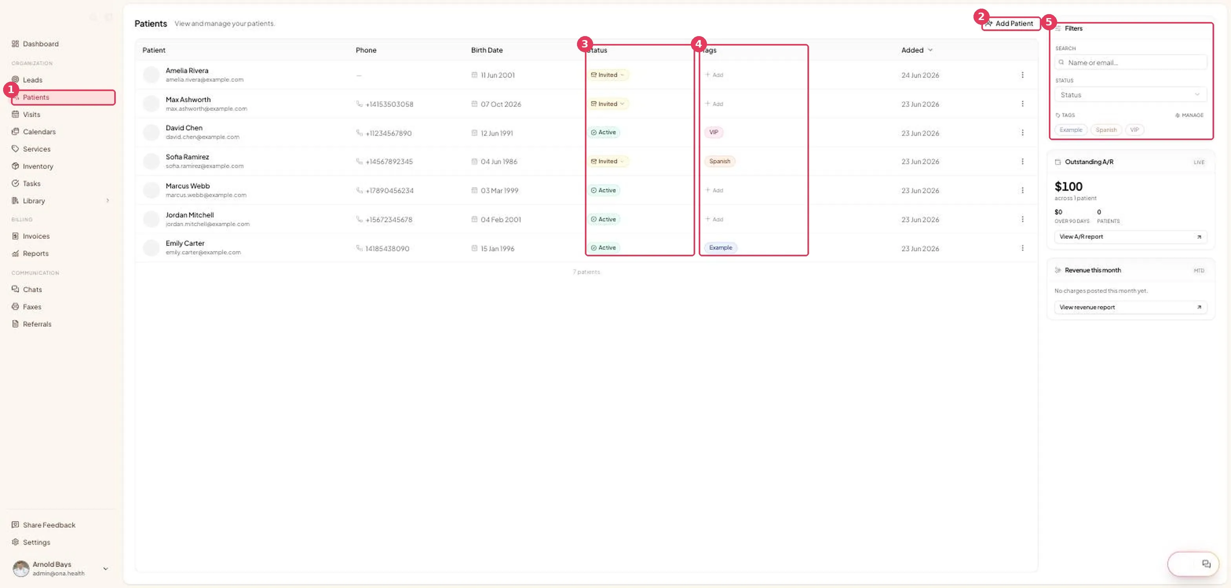The height and width of the screenshot is (588, 1231).
Task: Click View A/R report
Action: 1131,237
